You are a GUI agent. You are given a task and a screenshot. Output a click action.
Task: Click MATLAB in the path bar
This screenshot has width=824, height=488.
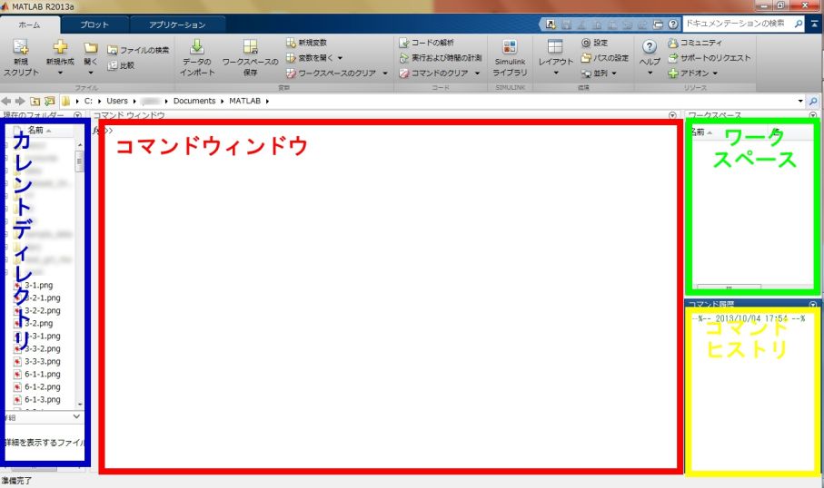pos(245,101)
